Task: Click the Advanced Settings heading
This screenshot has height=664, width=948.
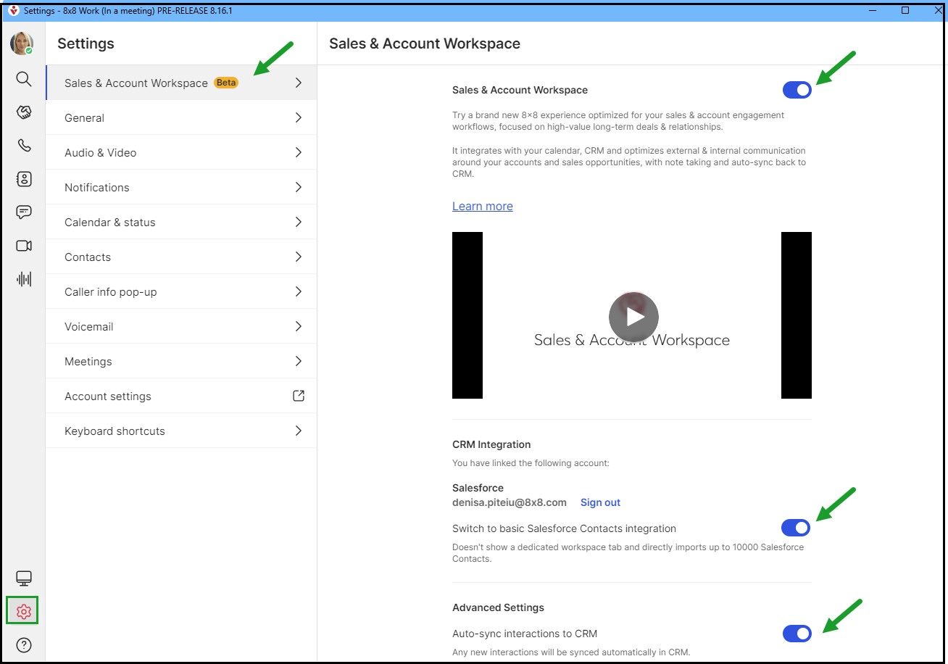Action: click(x=498, y=607)
